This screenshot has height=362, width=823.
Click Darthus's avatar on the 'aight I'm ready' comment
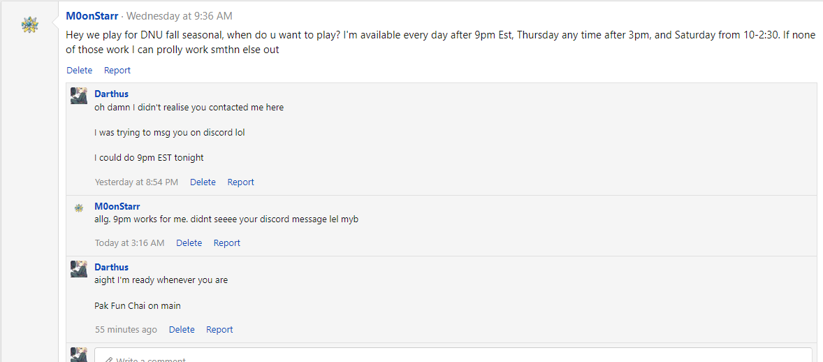point(79,269)
